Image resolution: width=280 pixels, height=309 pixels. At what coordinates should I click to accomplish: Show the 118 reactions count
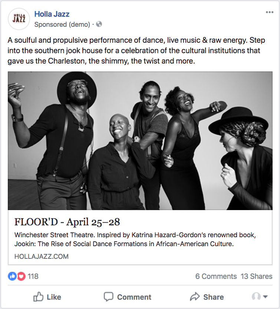point(33,276)
